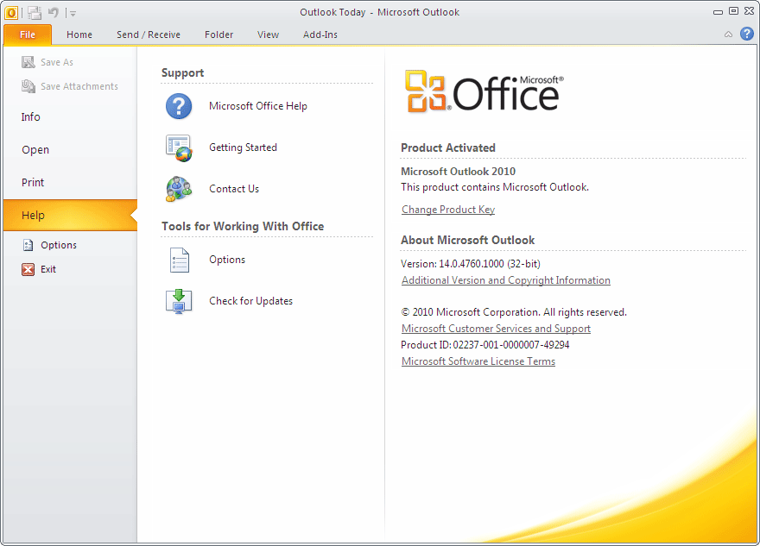
Task: Click the Getting Started icon
Action: point(179,147)
